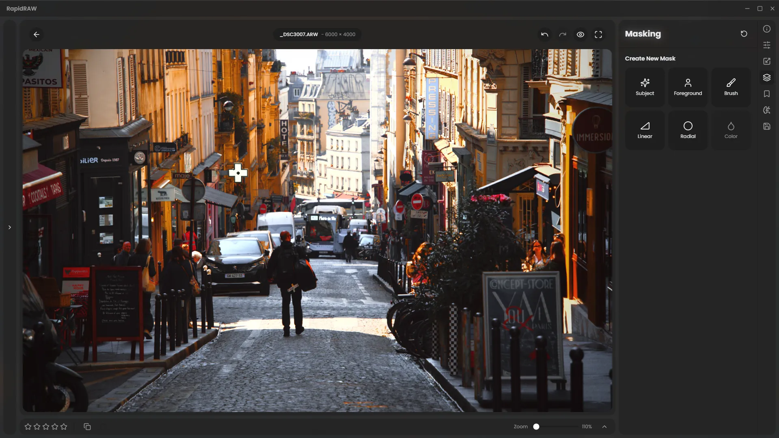779x438 pixels.
Task: Choose the Color mask option
Action: (731, 130)
